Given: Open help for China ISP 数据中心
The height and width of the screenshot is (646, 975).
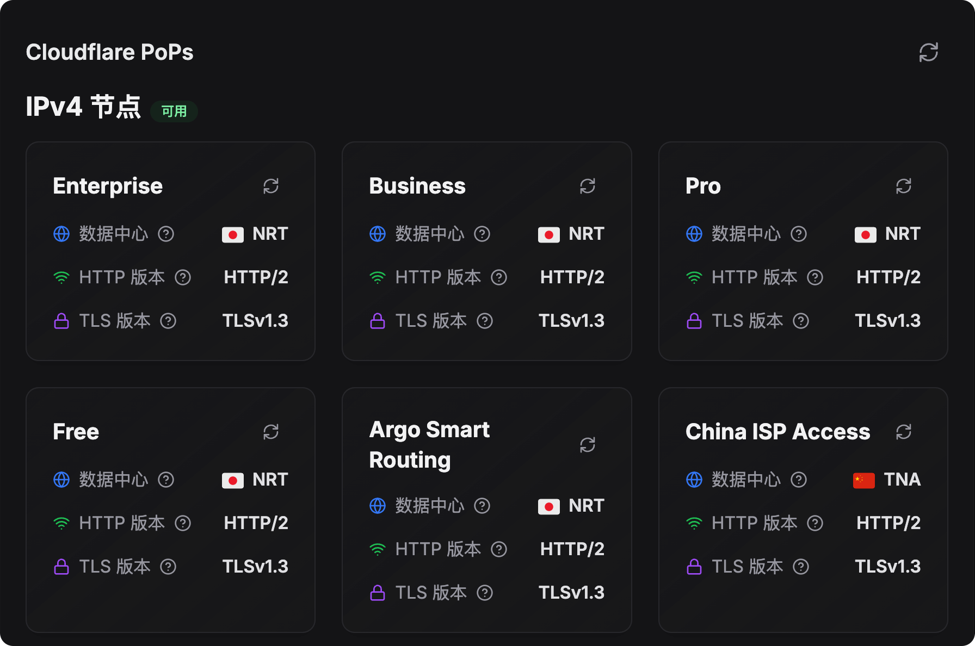Looking at the screenshot, I should pyautogui.click(x=798, y=480).
